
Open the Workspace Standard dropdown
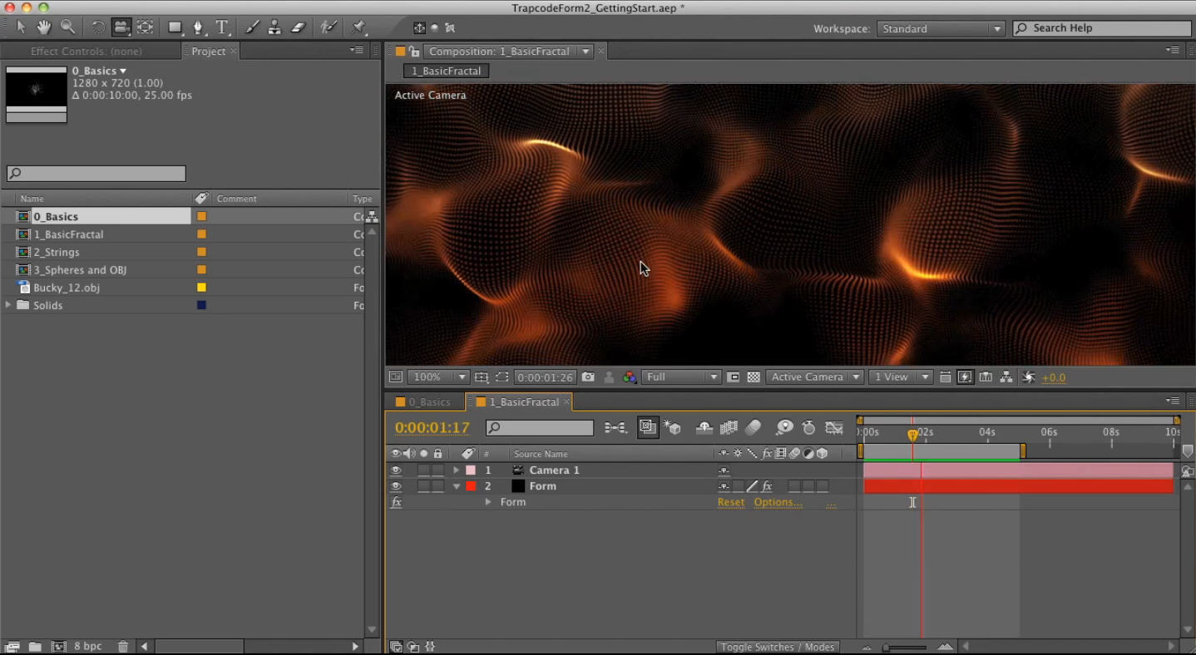941,28
